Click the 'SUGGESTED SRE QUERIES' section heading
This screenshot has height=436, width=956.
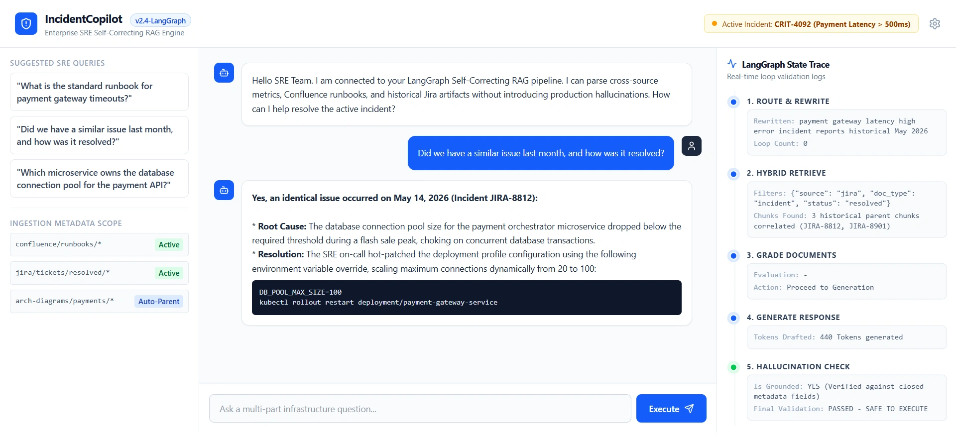57,63
